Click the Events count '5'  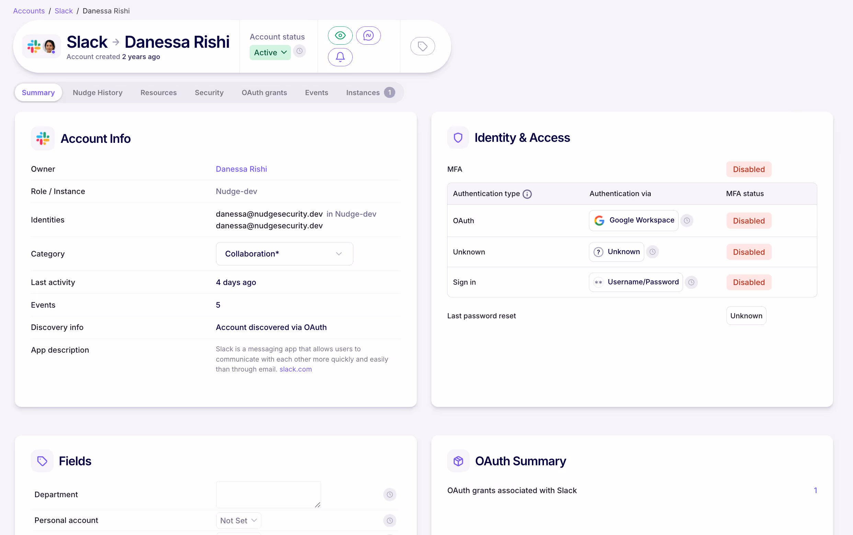click(x=218, y=305)
